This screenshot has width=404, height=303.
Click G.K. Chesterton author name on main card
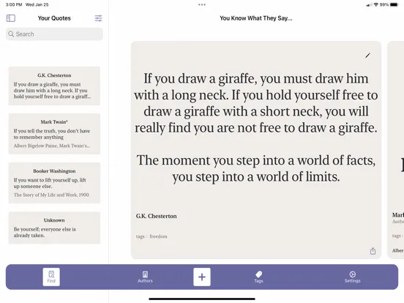[157, 216]
